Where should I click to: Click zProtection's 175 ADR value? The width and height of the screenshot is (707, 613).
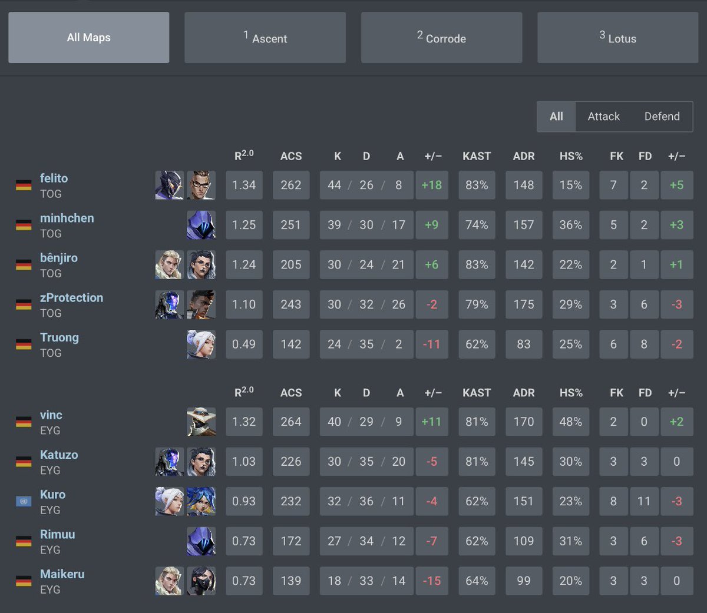tap(524, 304)
